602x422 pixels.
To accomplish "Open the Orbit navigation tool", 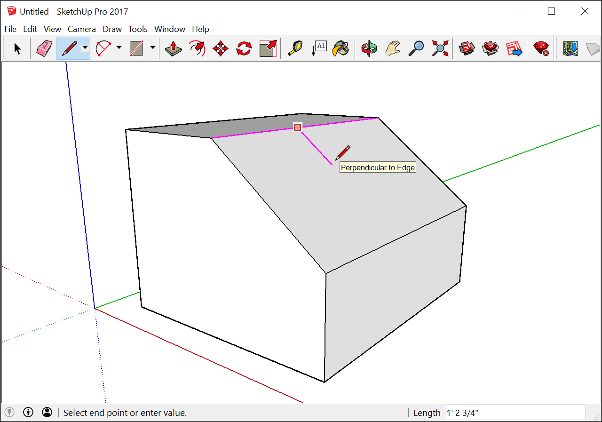I will (x=369, y=48).
